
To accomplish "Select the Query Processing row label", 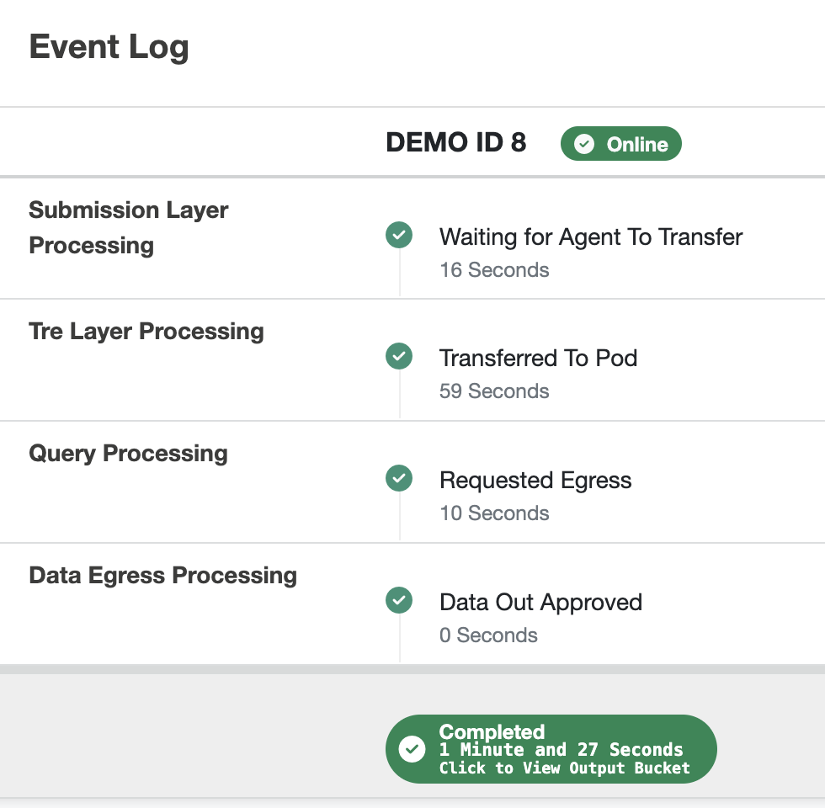I will [128, 454].
